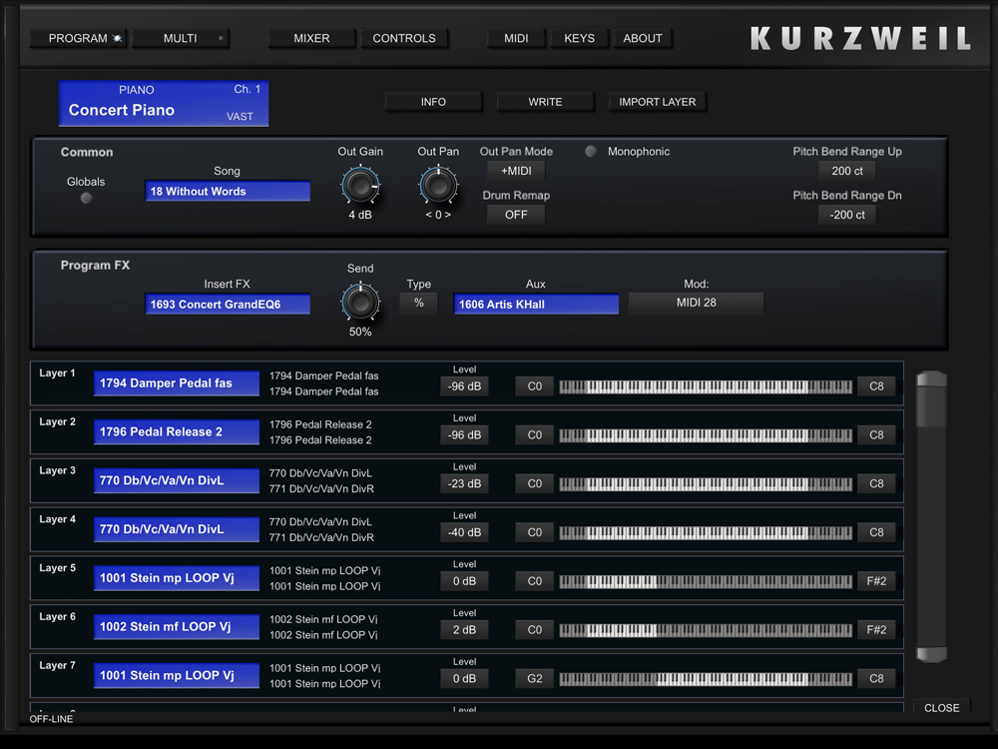This screenshot has width=998, height=749.
Task: Toggle Drum Remap OFF button
Action: pyautogui.click(x=516, y=215)
